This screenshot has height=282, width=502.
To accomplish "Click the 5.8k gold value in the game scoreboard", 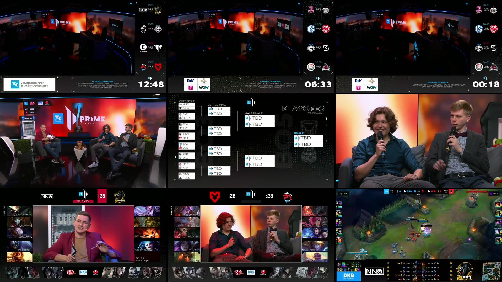I will pyautogui.click(x=409, y=191).
